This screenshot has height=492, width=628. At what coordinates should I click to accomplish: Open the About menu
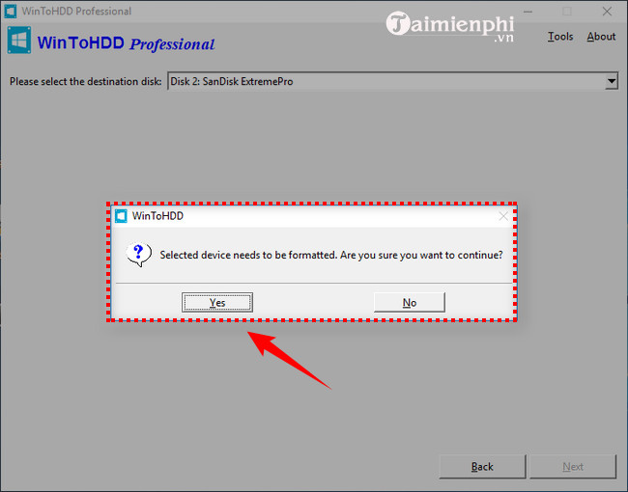click(x=601, y=37)
